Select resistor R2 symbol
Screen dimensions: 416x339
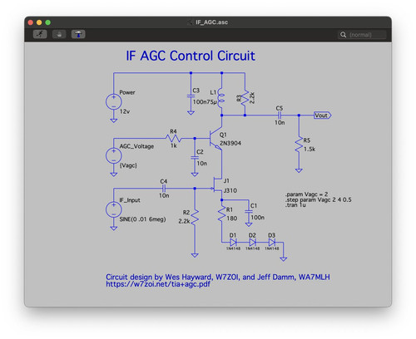coord(195,217)
